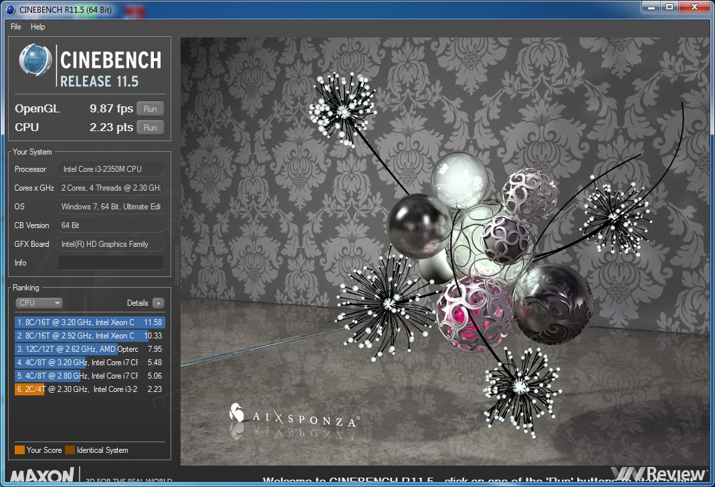715x487 pixels.
Task: Click the panel splitter handle
Action: pyautogui.click(x=177, y=264)
